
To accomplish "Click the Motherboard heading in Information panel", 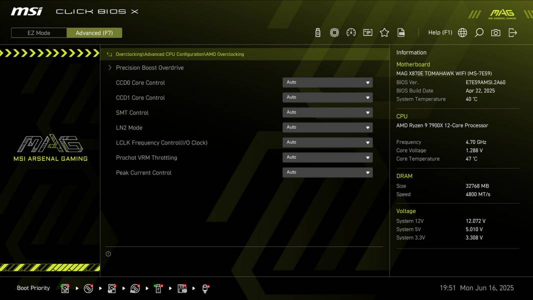I will [413, 64].
